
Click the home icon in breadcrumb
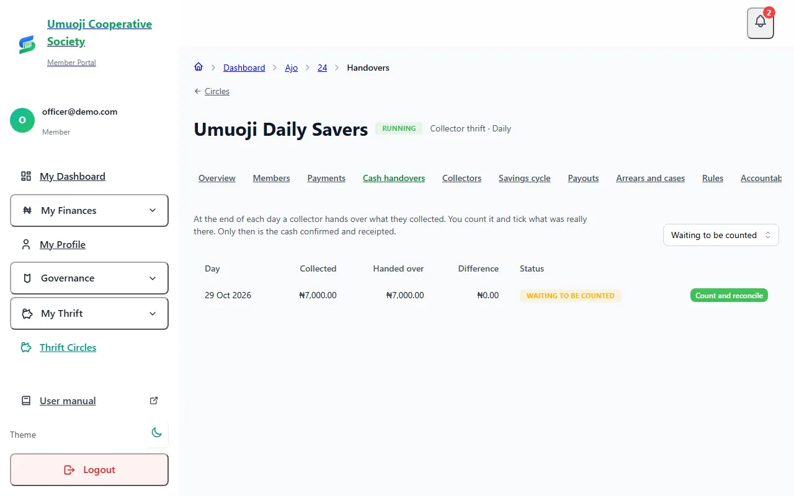pyautogui.click(x=198, y=67)
